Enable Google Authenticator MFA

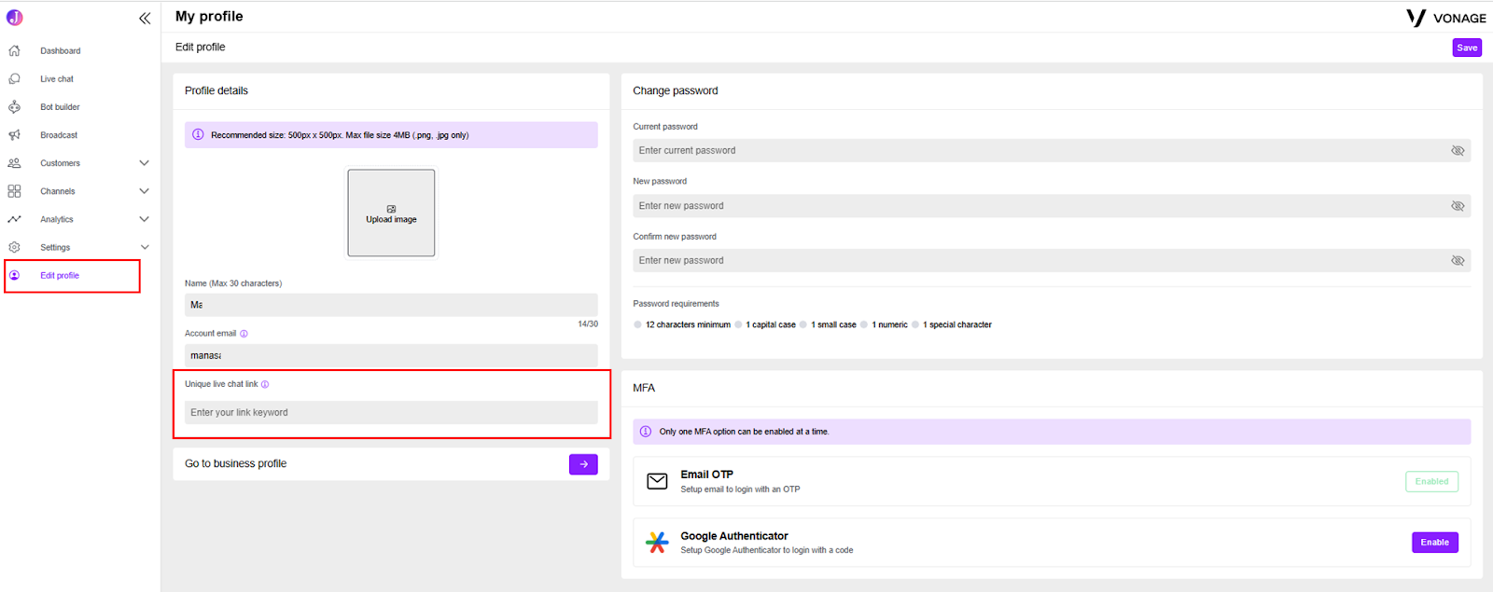(1434, 543)
